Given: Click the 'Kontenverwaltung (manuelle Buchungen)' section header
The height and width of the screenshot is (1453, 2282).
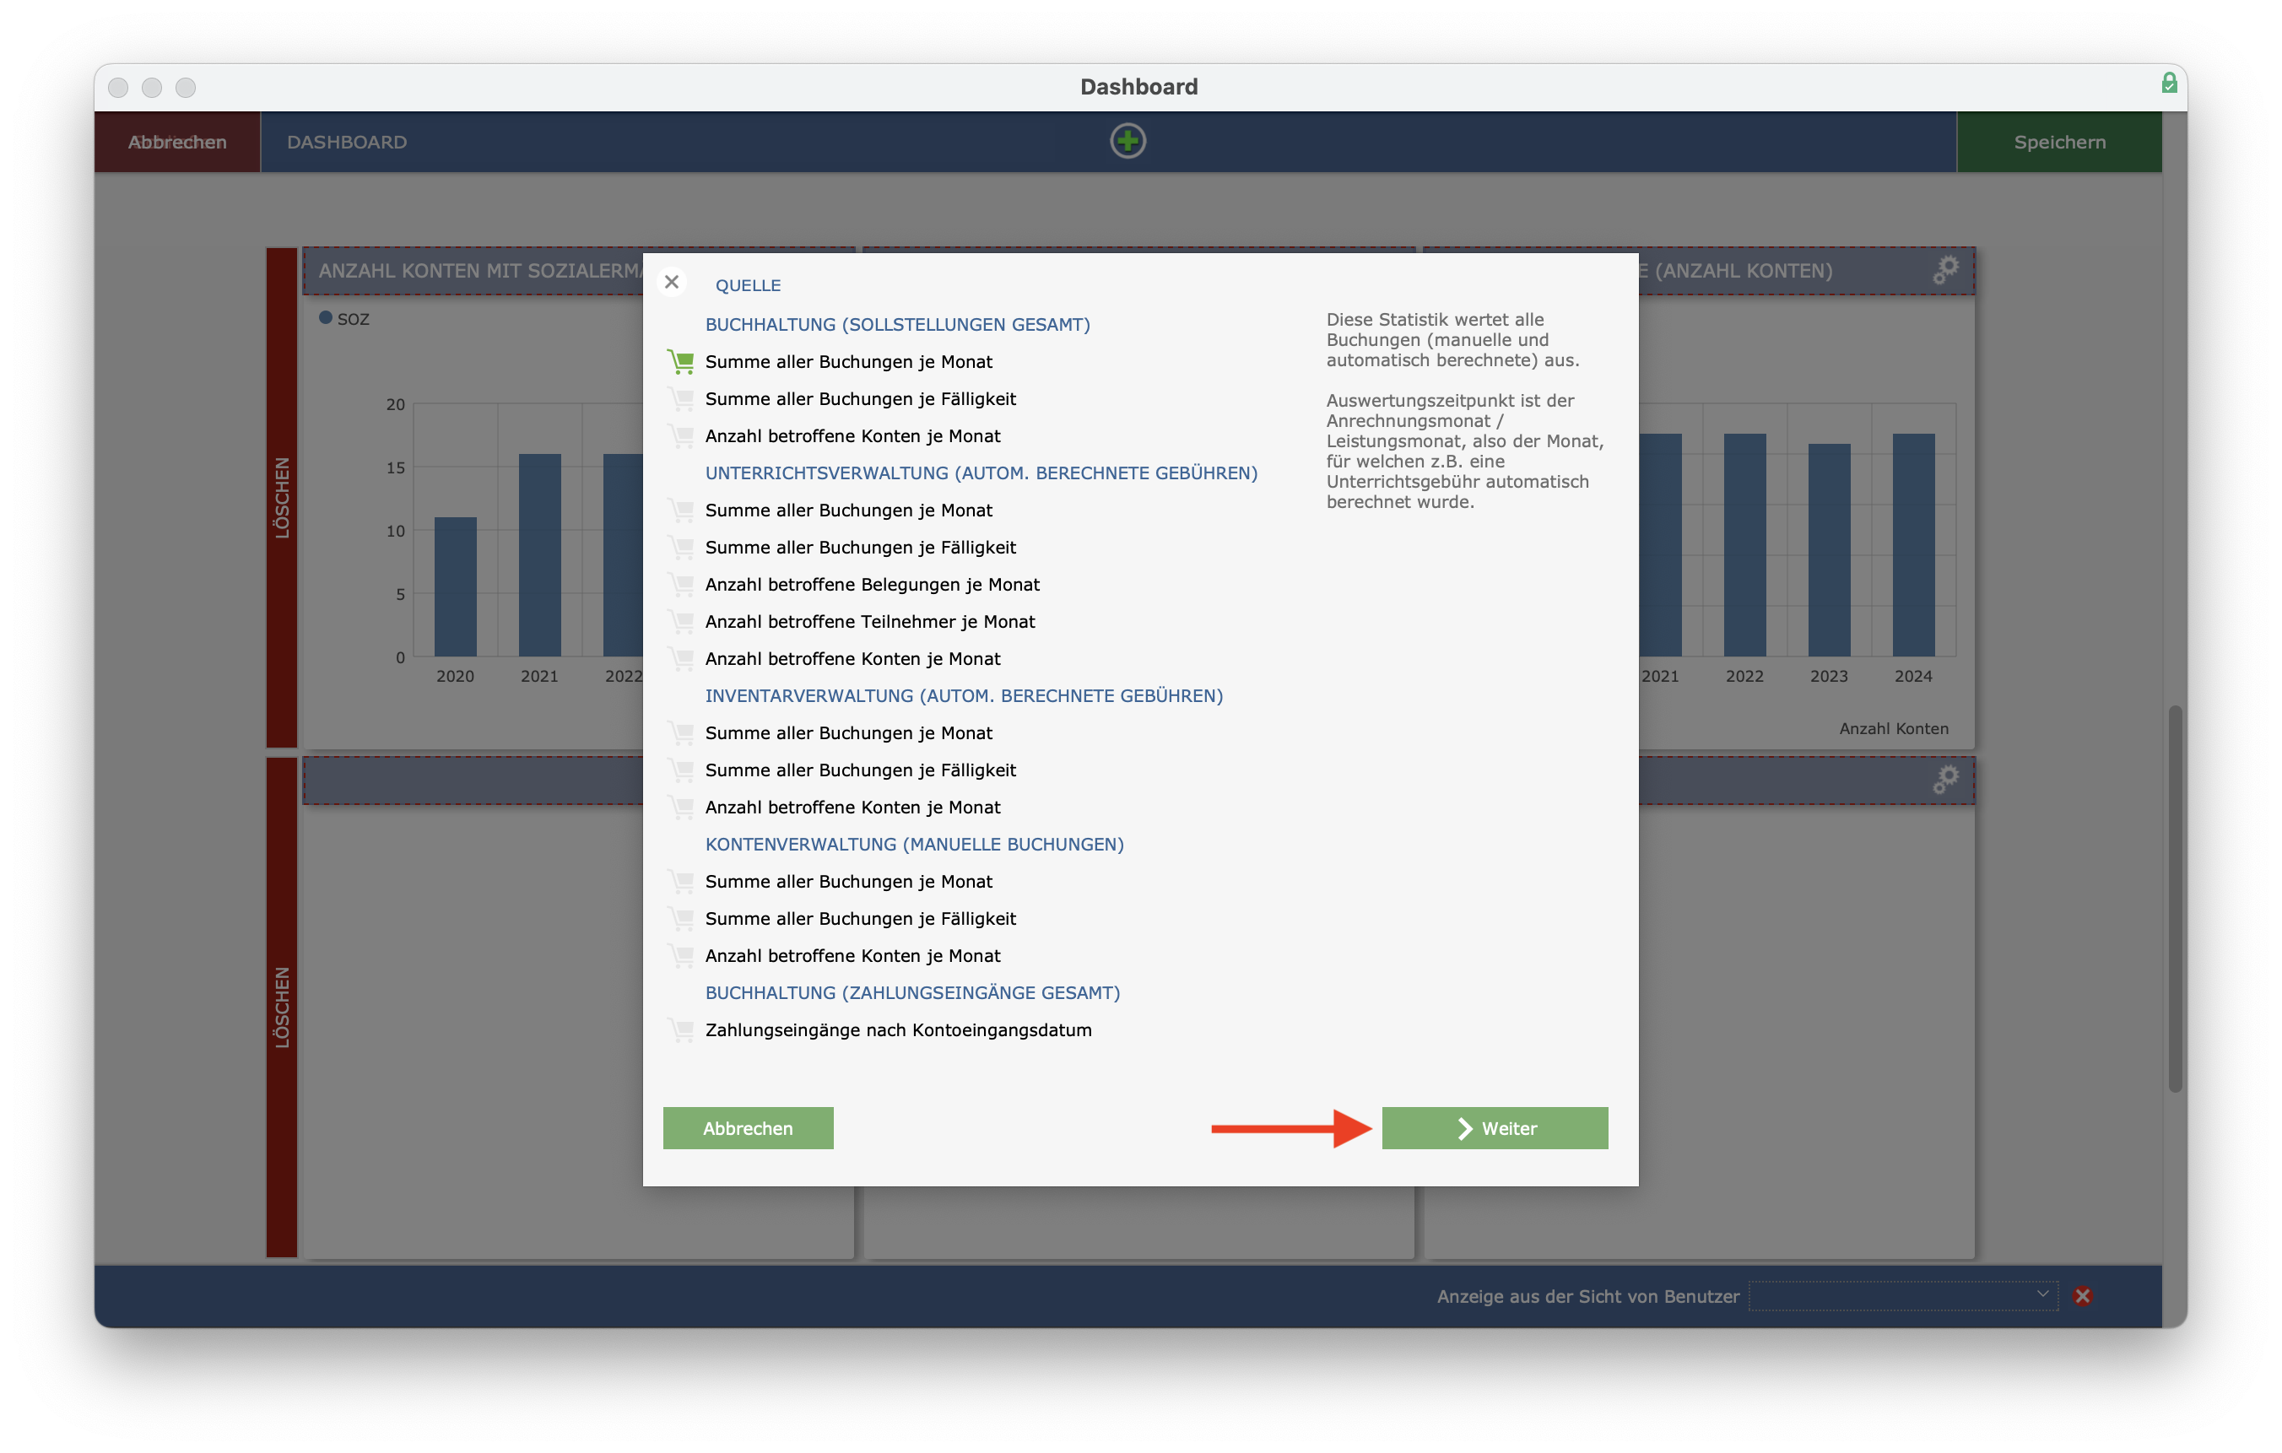Looking at the screenshot, I should (915, 845).
